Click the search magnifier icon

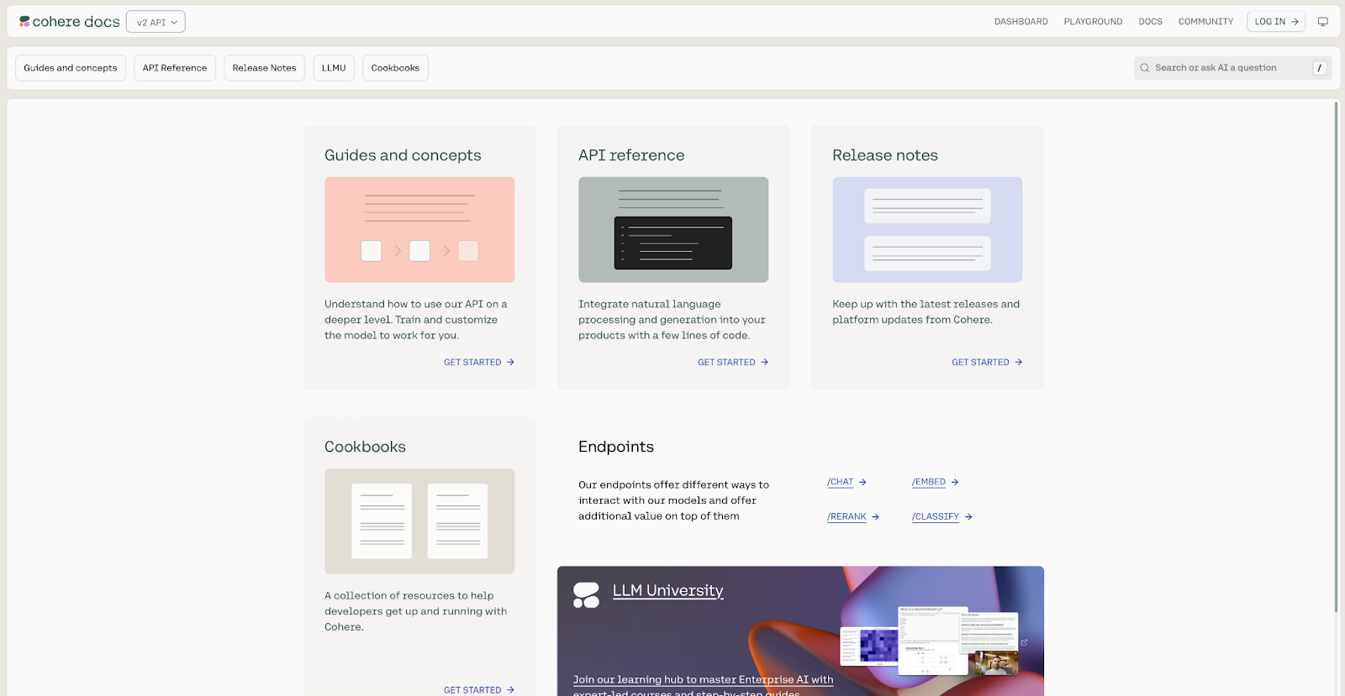1145,68
